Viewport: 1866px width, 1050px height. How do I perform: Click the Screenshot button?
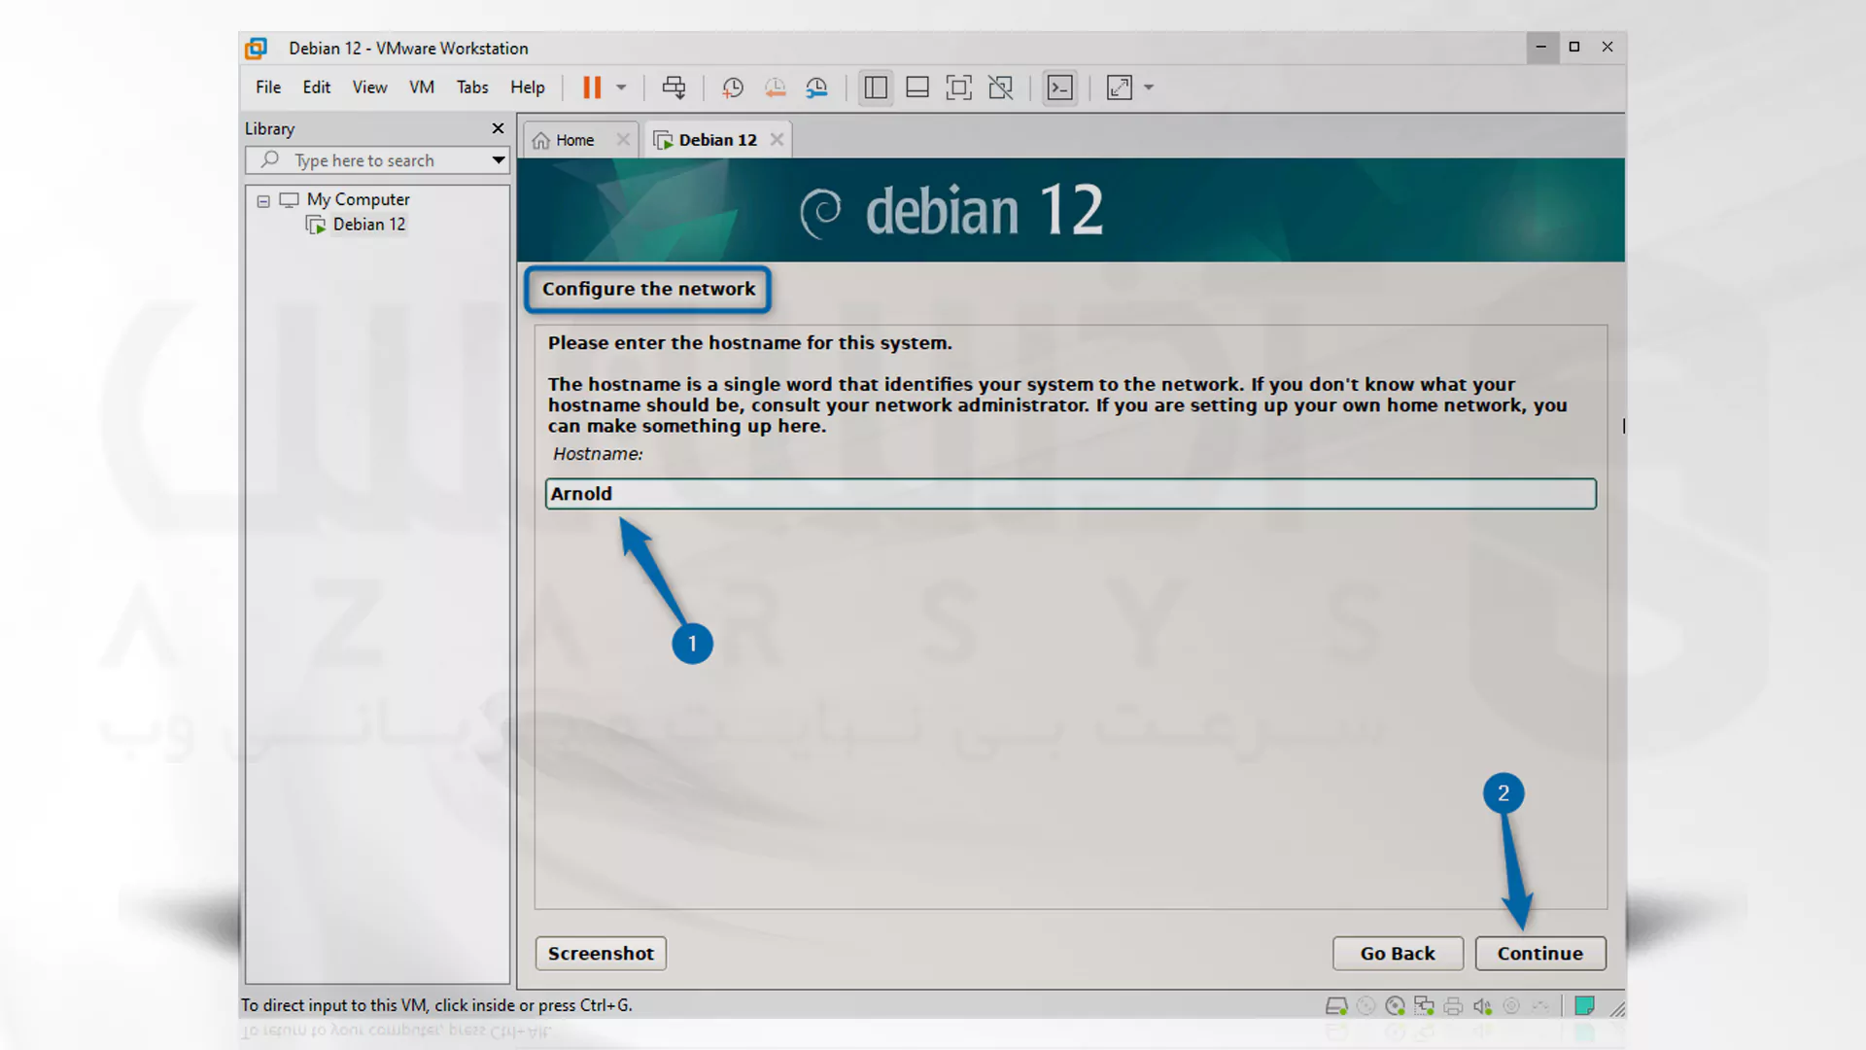coord(601,953)
